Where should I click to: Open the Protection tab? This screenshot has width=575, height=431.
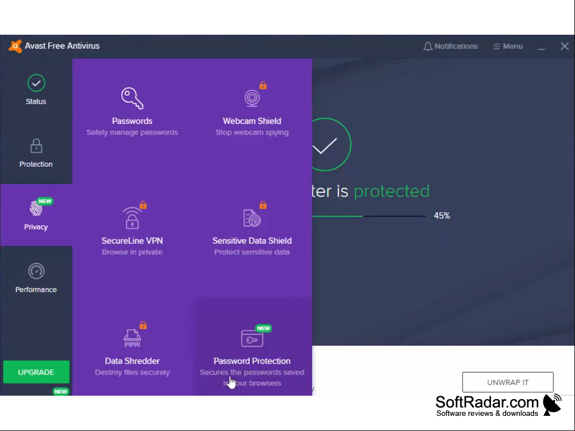[x=36, y=152]
